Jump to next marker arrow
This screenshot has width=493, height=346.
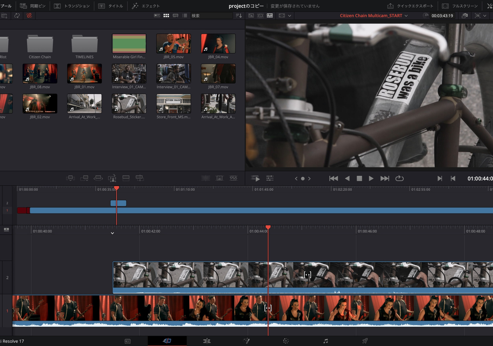point(309,178)
